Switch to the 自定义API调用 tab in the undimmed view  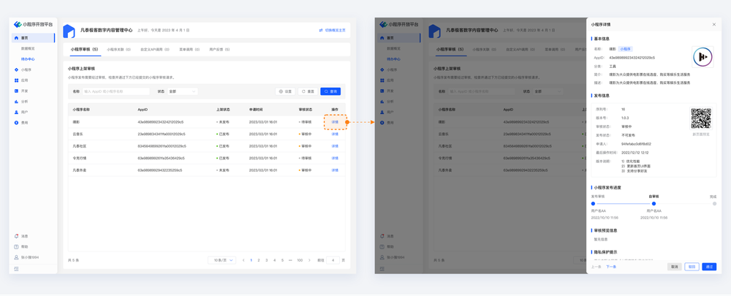(155, 50)
